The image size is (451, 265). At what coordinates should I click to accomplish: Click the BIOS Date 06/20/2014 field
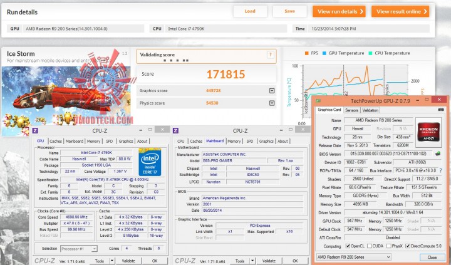[x=252, y=210]
